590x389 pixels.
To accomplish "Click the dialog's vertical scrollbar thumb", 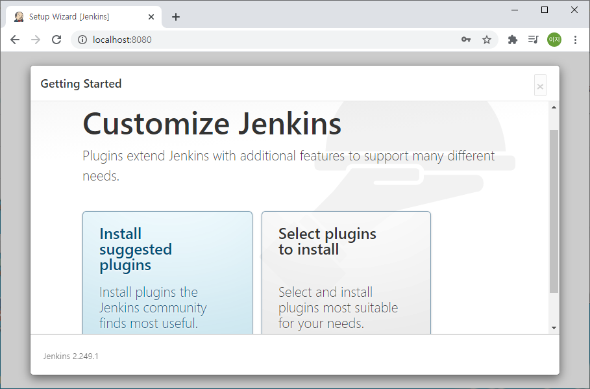I will click(554, 211).
